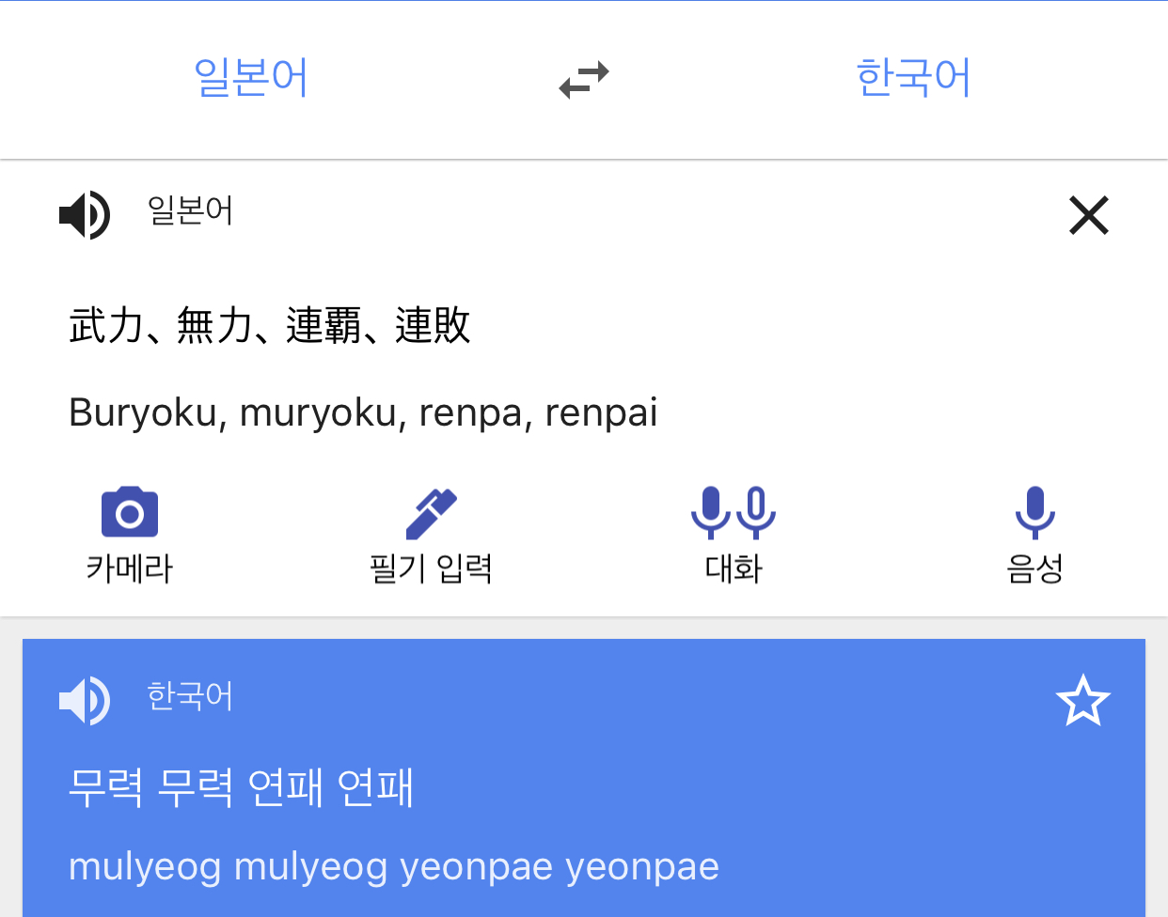The height and width of the screenshot is (917, 1168).
Task: Tap the 음성 label
Action: tap(1034, 568)
